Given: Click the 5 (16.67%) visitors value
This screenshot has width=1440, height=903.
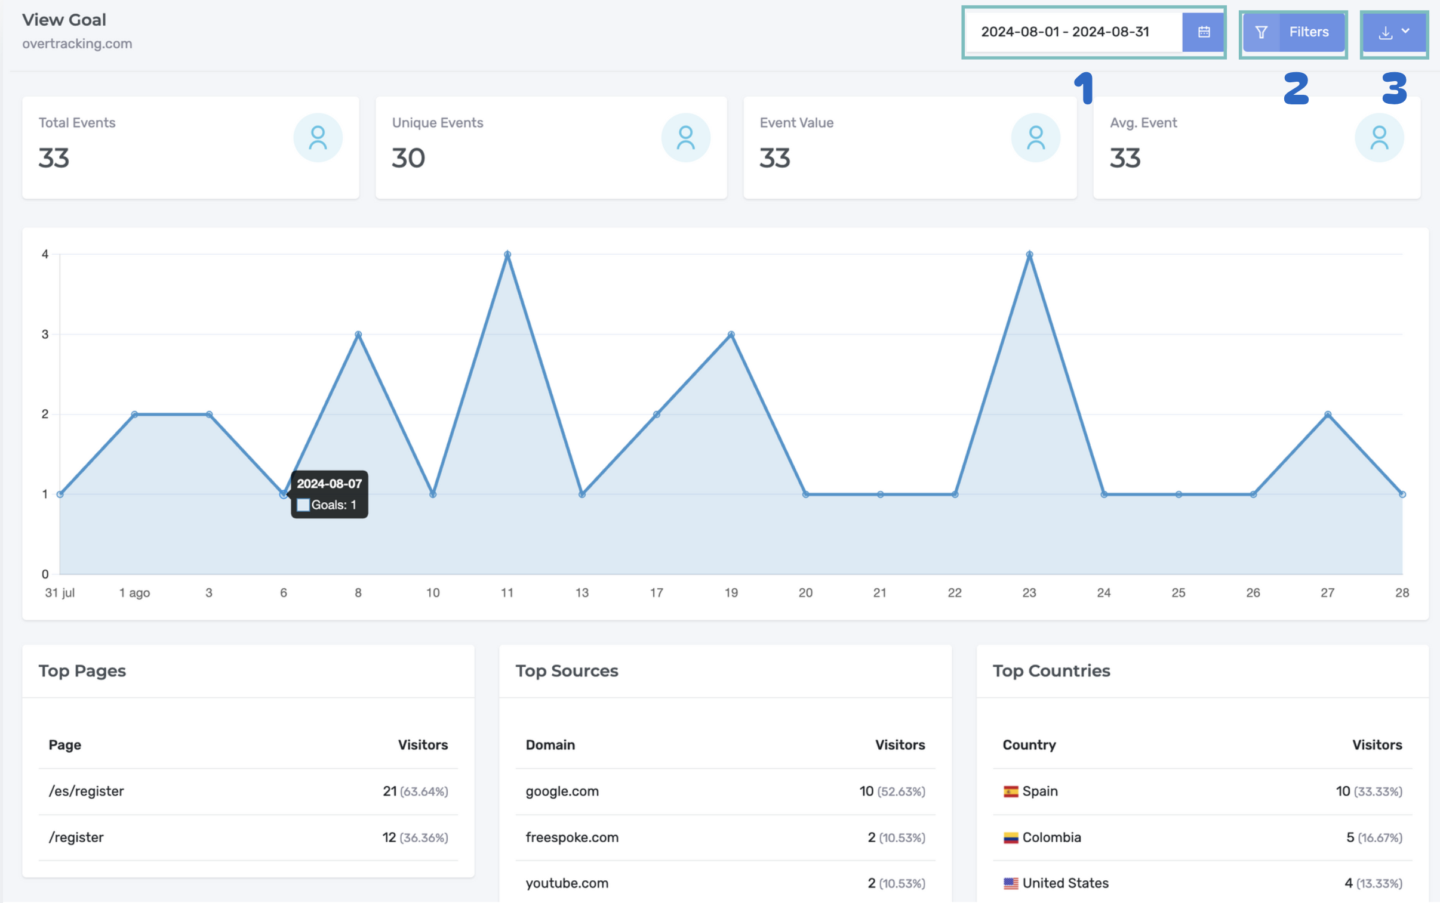Looking at the screenshot, I should click(x=1374, y=837).
